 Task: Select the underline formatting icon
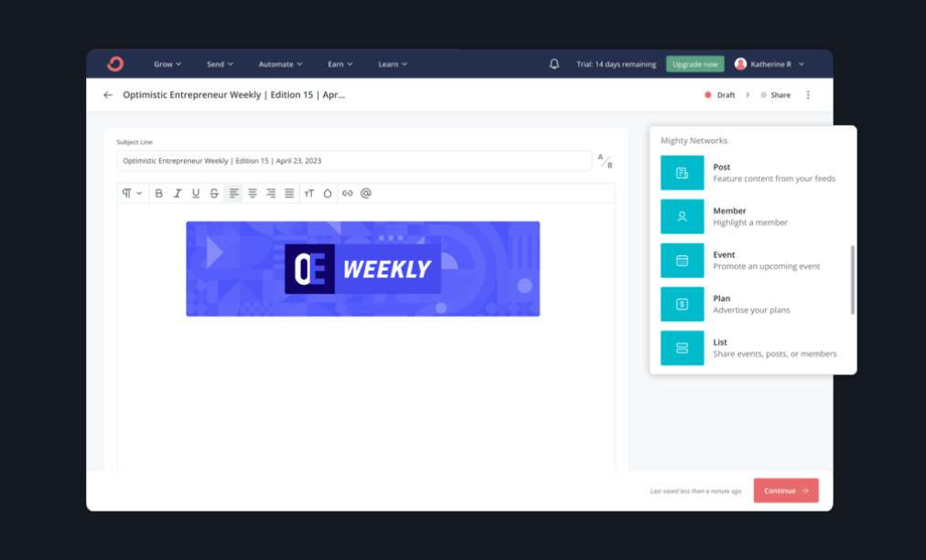click(196, 193)
